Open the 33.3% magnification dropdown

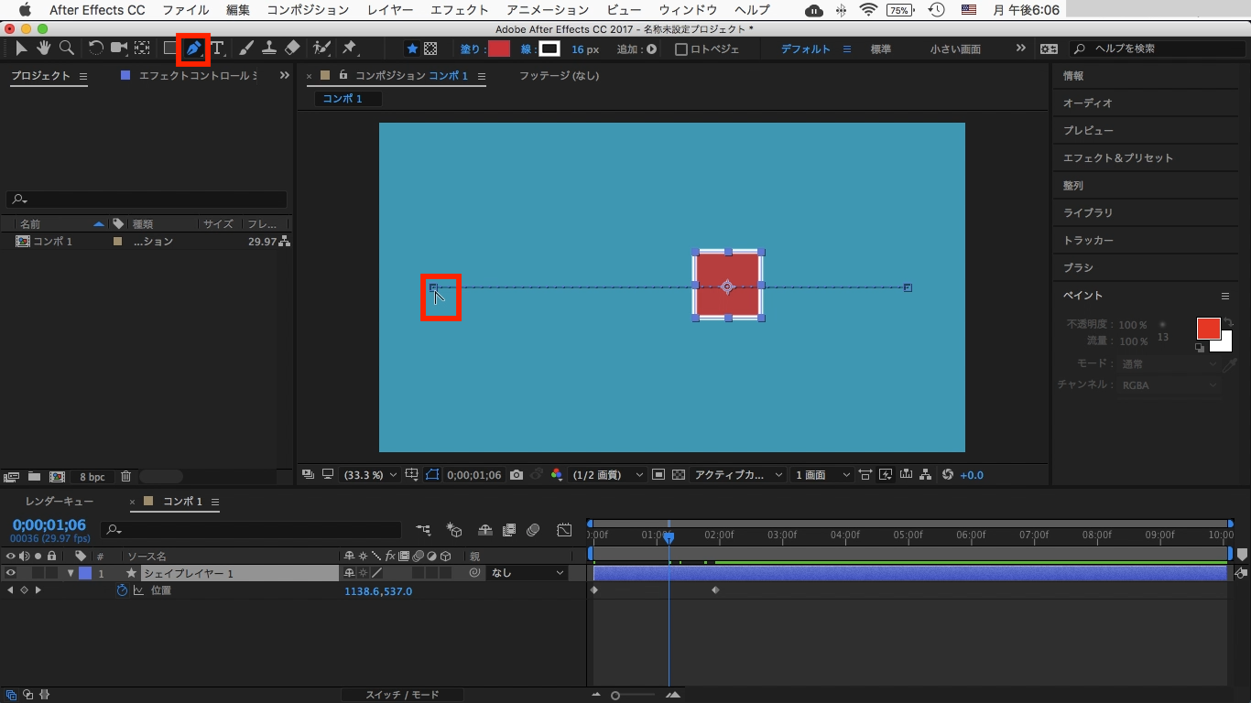[370, 475]
